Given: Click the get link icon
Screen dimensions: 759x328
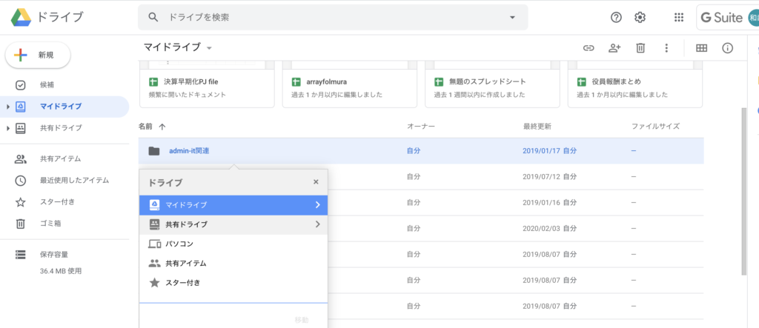Looking at the screenshot, I should click(588, 48).
